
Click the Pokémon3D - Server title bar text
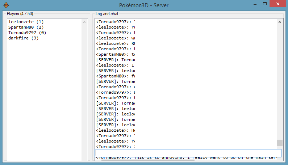click(x=143, y=5)
